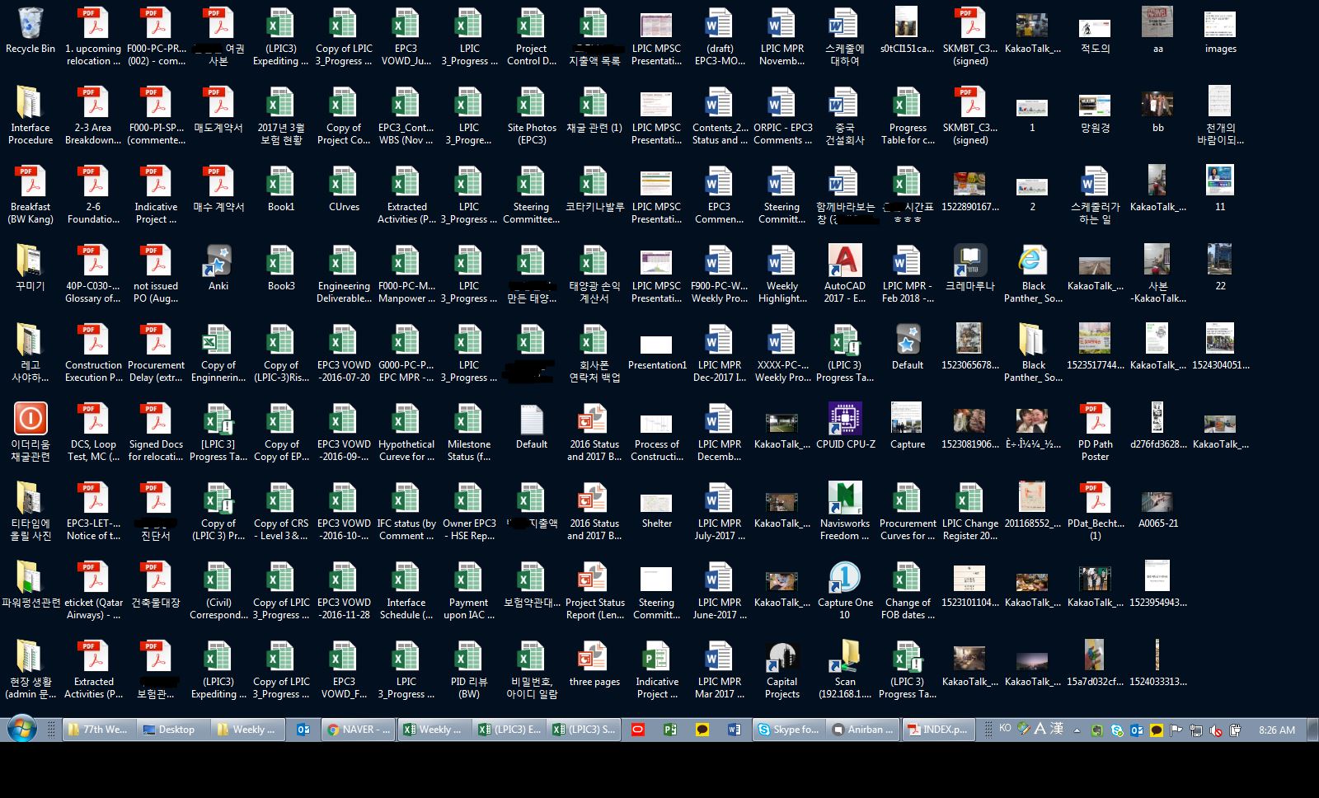Screen dimensions: 1319x798
Task: Click the Outlook icon in the taskbar
Action: click(303, 730)
